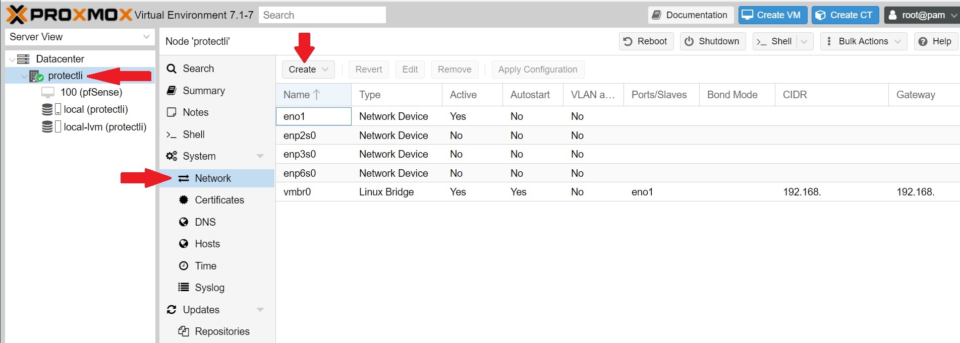
Task: Sort by the Name column header
Action: [x=313, y=95]
